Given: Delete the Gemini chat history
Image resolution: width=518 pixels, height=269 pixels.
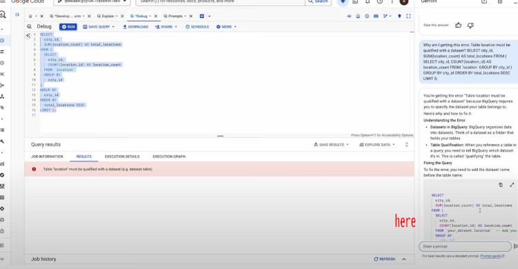Looking at the screenshot, I should [x=500, y=1].
